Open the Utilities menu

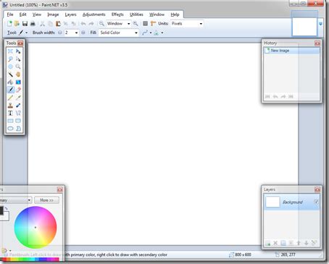click(136, 14)
